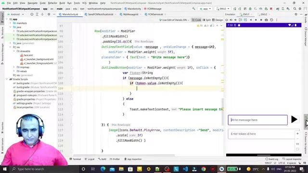This screenshot has width=308, height=173.
Task: Switch to the MainActivity.kt tab
Action: click(x=70, y=14)
